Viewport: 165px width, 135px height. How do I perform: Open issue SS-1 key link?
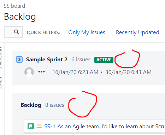point(49,127)
